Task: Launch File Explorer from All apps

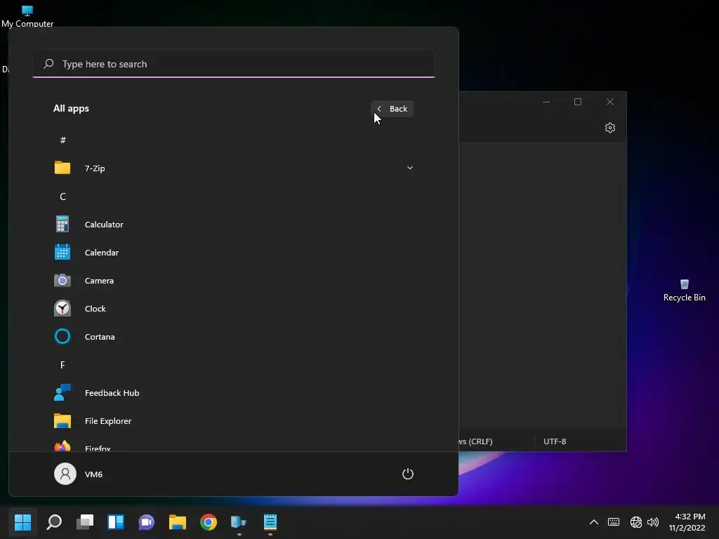Action: (234, 421)
